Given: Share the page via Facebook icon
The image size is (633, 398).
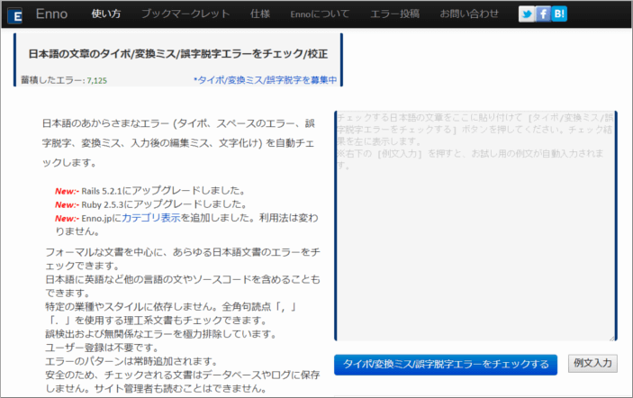Looking at the screenshot, I should pos(543,14).
